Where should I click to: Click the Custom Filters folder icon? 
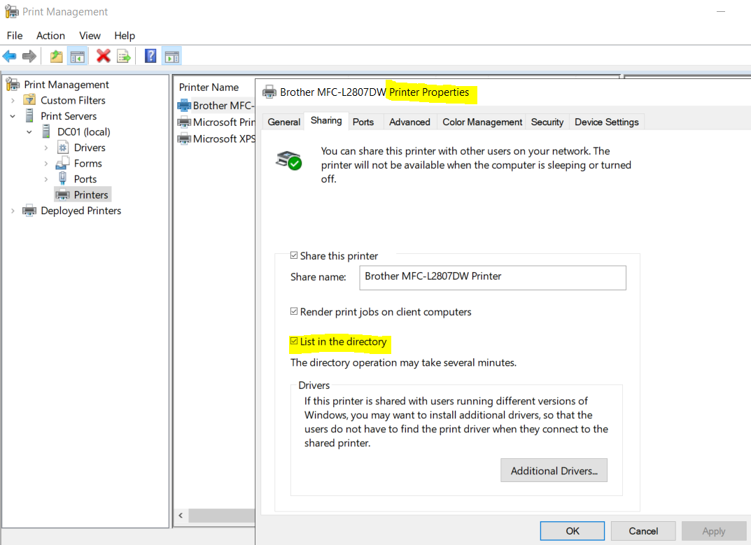click(x=29, y=100)
